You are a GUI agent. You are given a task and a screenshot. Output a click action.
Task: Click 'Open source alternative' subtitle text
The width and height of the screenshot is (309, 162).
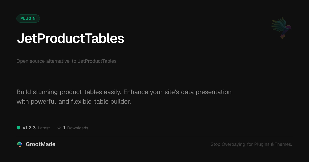pyautogui.click(x=43, y=61)
